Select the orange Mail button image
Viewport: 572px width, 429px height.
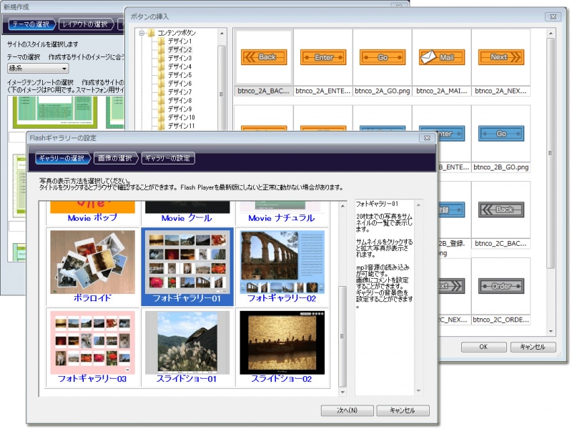click(442, 57)
